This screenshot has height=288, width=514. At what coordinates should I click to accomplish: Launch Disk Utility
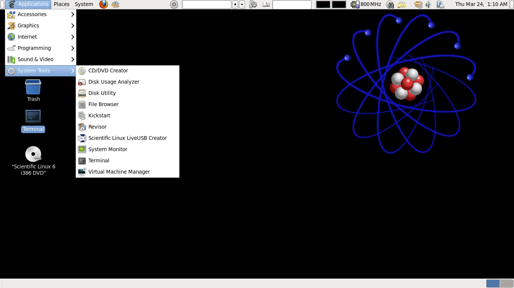tap(128, 93)
